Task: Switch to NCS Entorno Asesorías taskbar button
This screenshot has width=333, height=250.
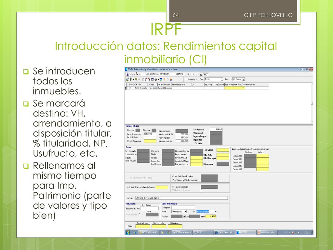Action: click(x=182, y=232)
